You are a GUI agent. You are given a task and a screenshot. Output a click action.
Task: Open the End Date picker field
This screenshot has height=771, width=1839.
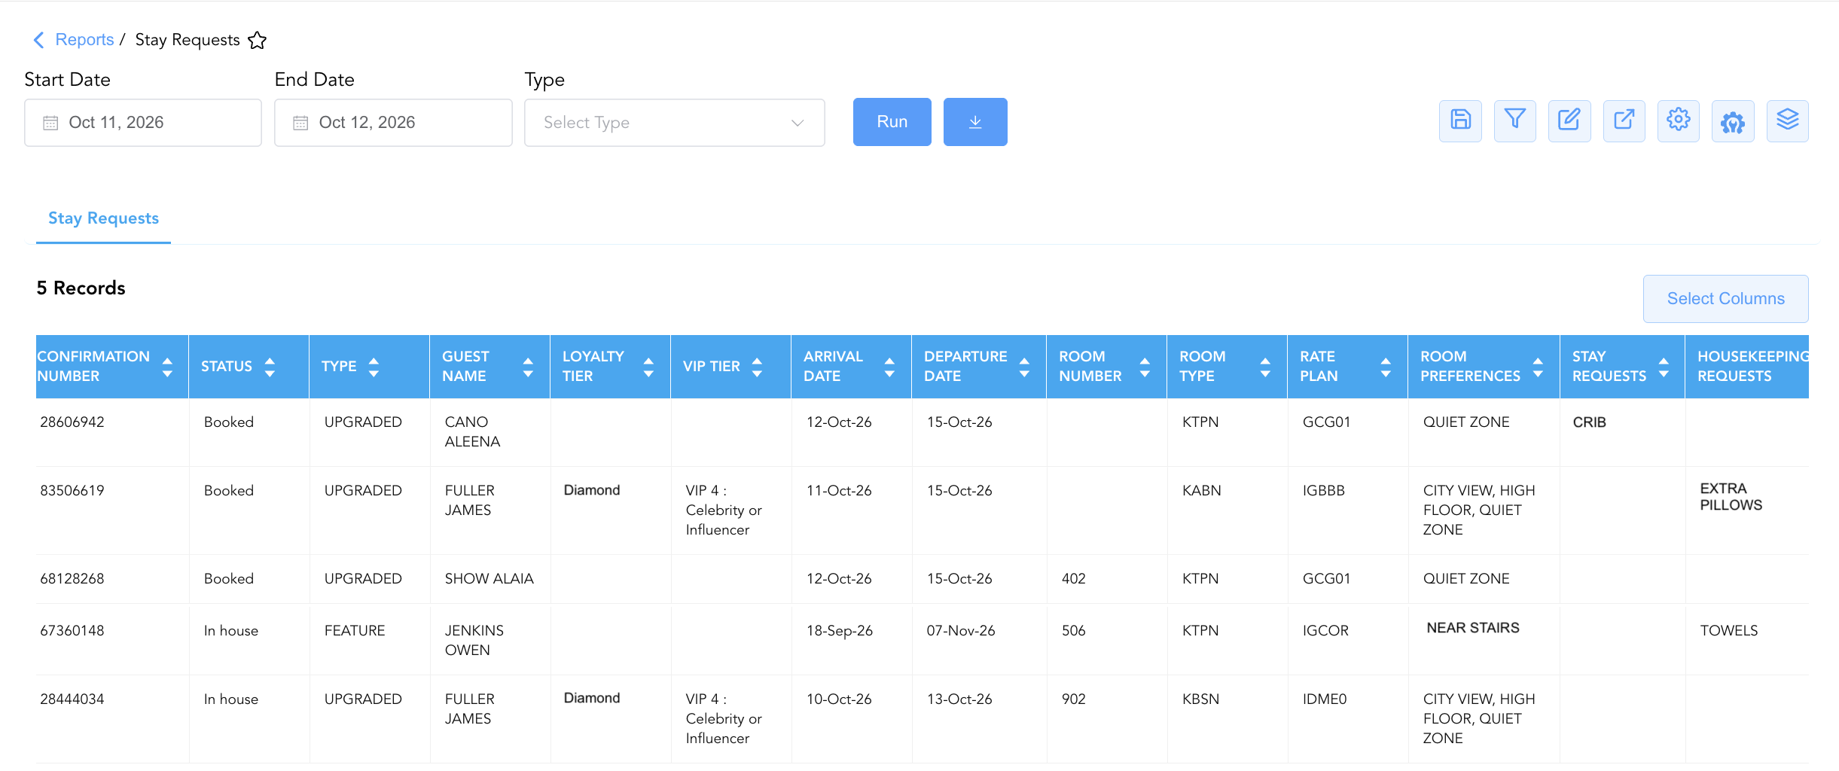(x=393, y=123)
